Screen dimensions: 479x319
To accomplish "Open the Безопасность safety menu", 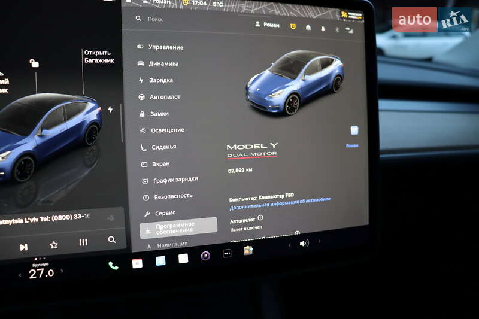I will point(168,196).
